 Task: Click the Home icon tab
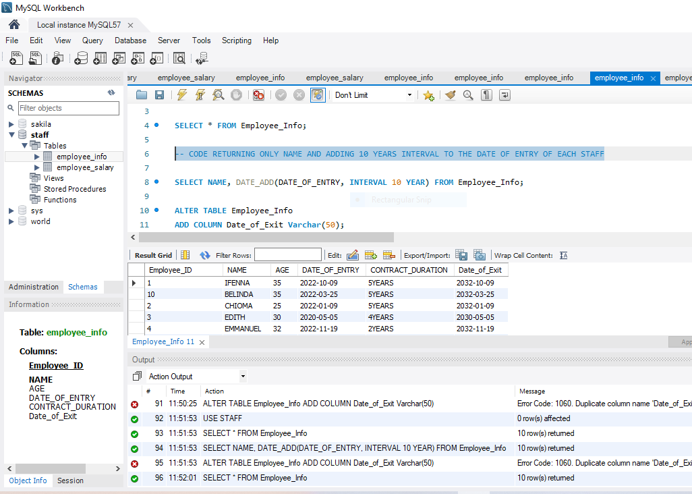click(14, 24)
